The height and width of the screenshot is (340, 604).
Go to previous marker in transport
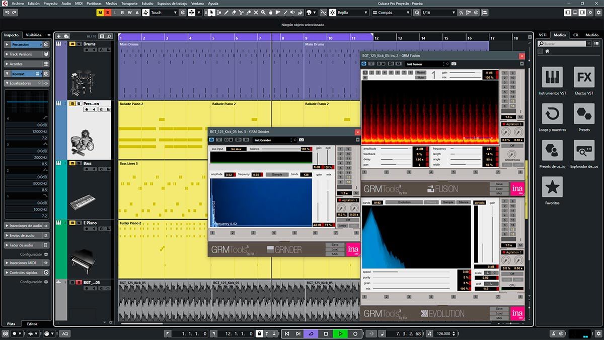[x=287, y=333]
